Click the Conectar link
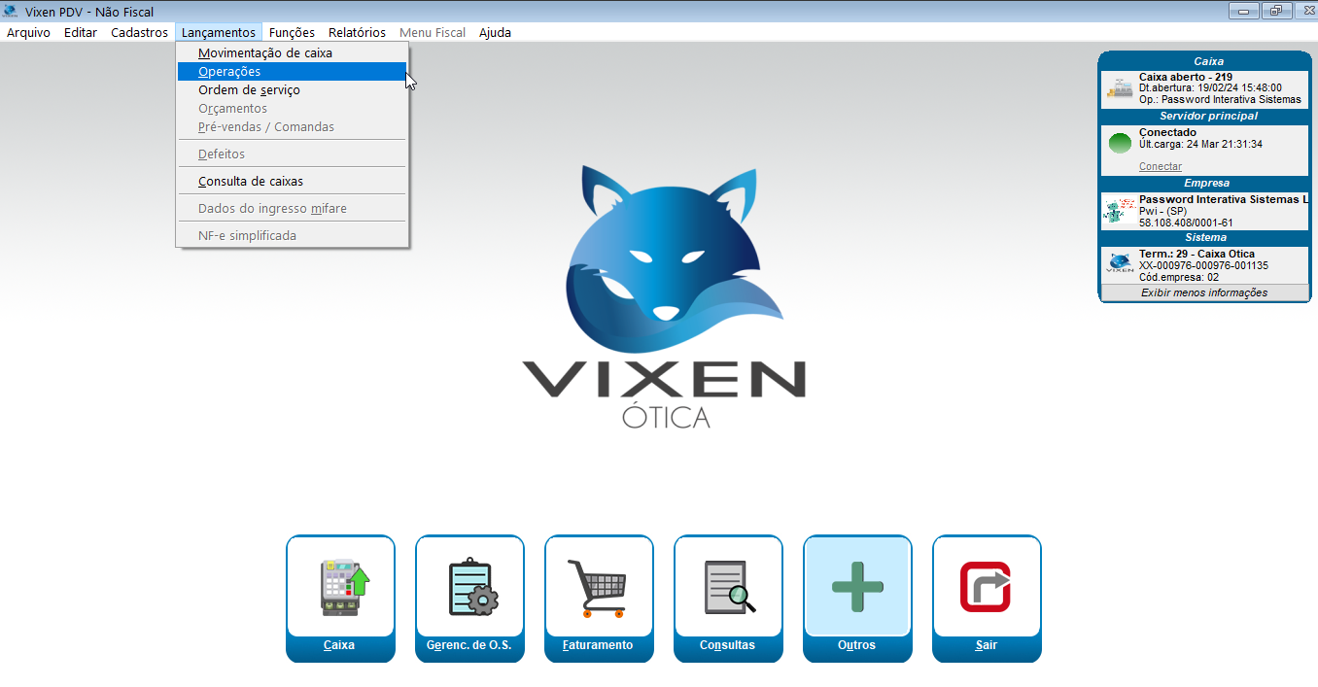 1161,166
